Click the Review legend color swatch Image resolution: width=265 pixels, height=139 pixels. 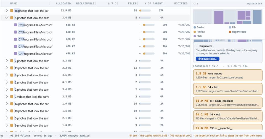(195, 32)
